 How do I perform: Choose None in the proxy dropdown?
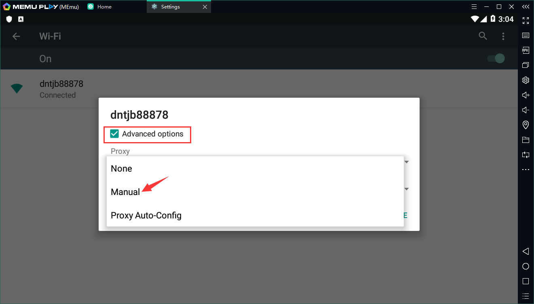[x=121, y=169]
